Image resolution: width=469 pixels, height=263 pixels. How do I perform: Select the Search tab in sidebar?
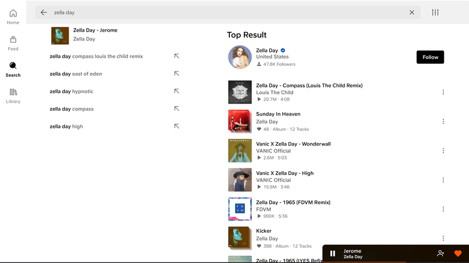[x=13, y=70]
